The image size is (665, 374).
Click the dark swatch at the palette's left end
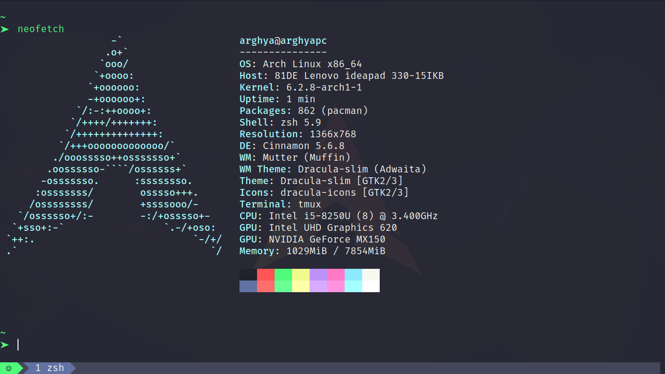click(248, 274)
